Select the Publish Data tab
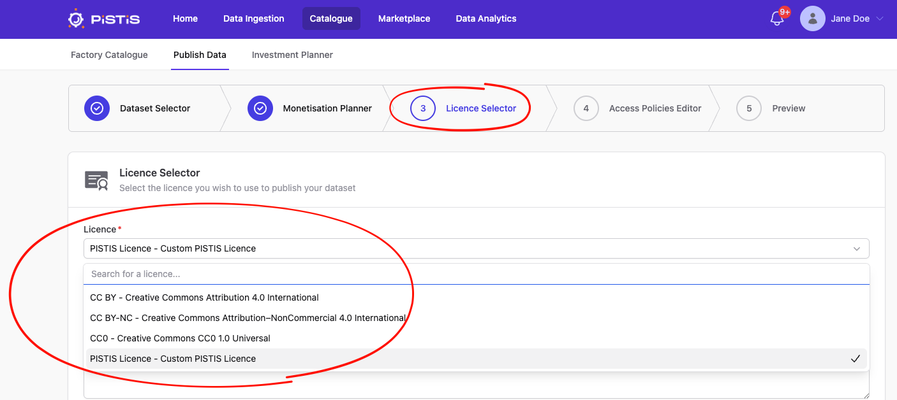The image size is (897, 400). click(200, 55)
